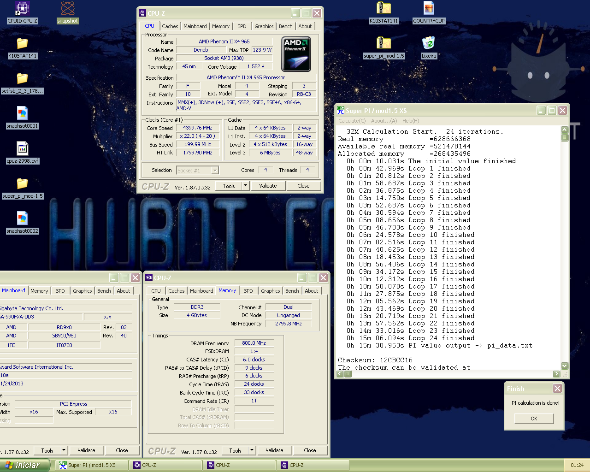
Task: Switch to the SPD tab in CPU-Z
Action: pos(242,26)
